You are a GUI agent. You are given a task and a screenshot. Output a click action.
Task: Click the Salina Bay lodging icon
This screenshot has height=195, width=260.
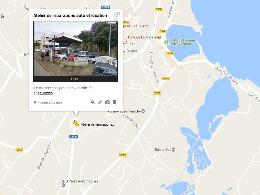tap(173, 150)
